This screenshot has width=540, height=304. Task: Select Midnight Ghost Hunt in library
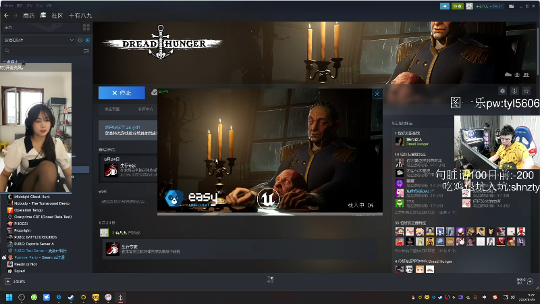(x=32, y=197)
